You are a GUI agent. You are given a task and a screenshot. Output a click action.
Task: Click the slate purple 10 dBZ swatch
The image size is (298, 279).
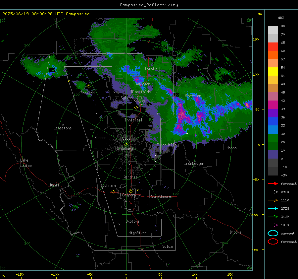(273, 155)
